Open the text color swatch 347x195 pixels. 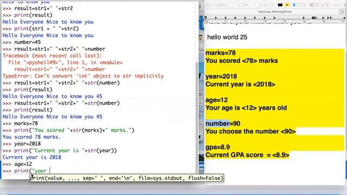point(280,5)
